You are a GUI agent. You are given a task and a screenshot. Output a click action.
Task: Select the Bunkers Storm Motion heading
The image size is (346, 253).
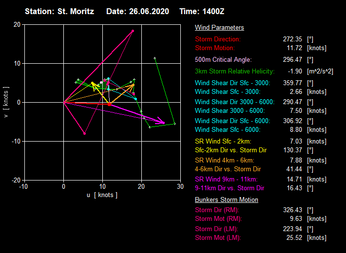pos(226,199)
